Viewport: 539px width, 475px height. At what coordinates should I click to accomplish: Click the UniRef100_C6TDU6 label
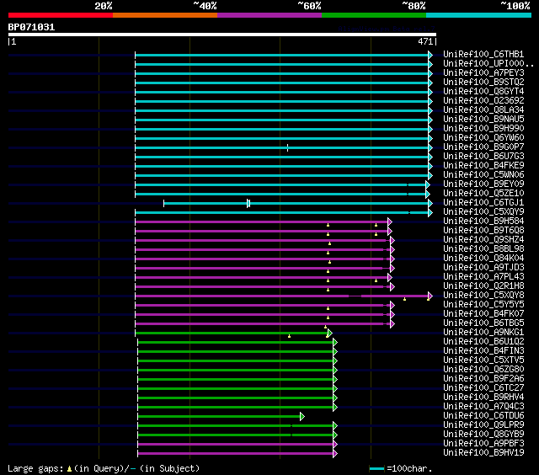point(483,416)
